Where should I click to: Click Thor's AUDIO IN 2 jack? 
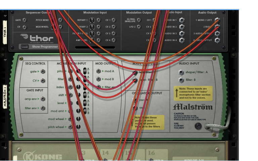tap(182, 27)
